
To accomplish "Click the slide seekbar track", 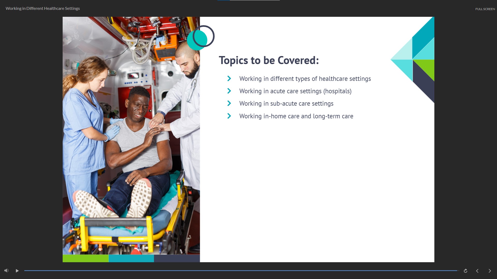I will (x=241, y=270).
